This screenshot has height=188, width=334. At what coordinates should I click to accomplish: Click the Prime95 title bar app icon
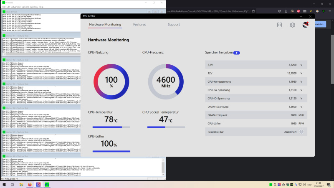point(4,3)
